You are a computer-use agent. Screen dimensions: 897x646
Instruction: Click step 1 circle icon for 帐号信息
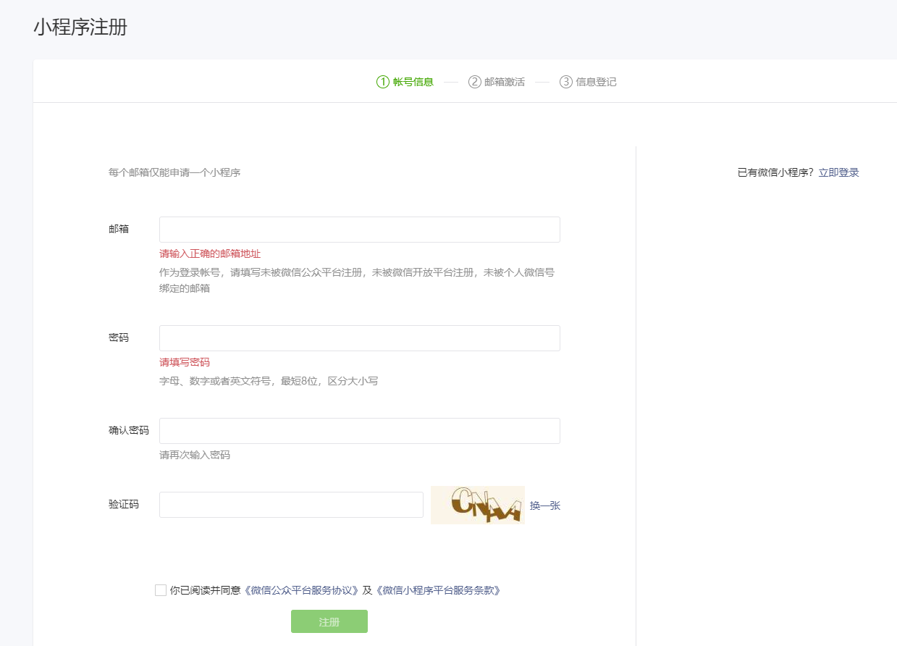[x=383, y=82]
